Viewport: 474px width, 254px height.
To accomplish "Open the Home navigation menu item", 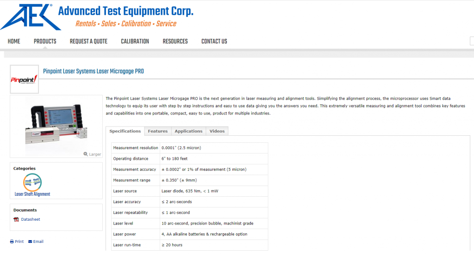I will click(x=14, y=42).
